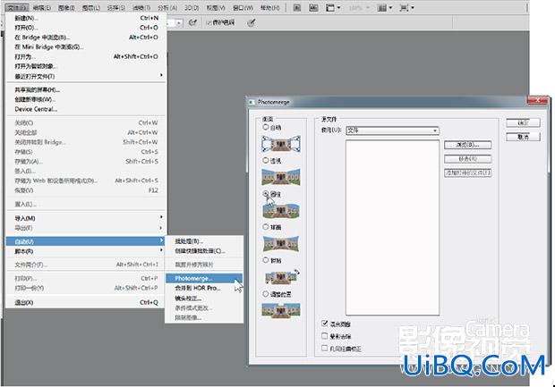555x387 pixels.
Task: Click the Spherical layout preview thumbnail
Action: point(281,244)
